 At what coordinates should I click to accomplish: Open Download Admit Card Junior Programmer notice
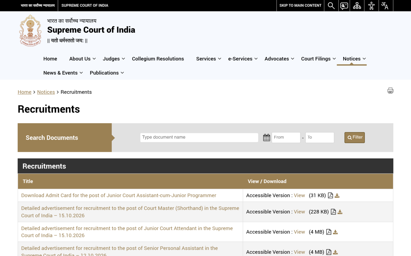point(119,195)
